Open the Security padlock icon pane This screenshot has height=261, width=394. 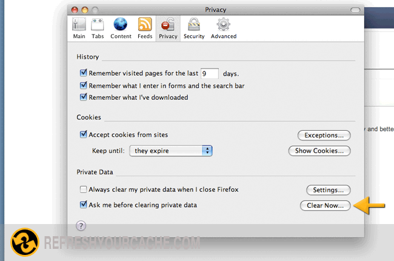194,28
